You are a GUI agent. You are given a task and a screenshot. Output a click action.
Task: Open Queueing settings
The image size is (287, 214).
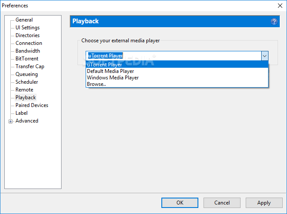[27, 74]
